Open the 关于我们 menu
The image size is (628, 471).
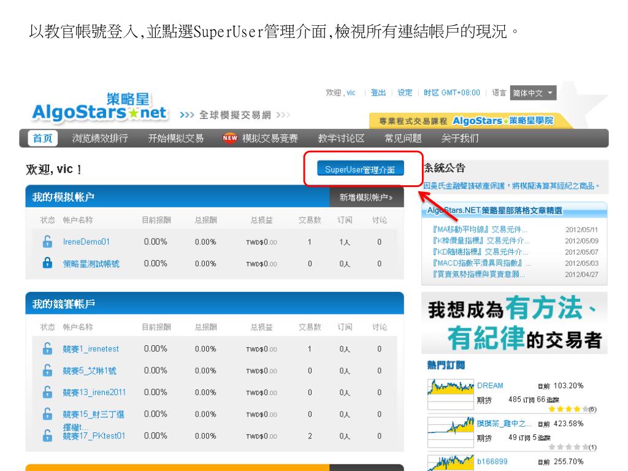(x=460, y=138)
